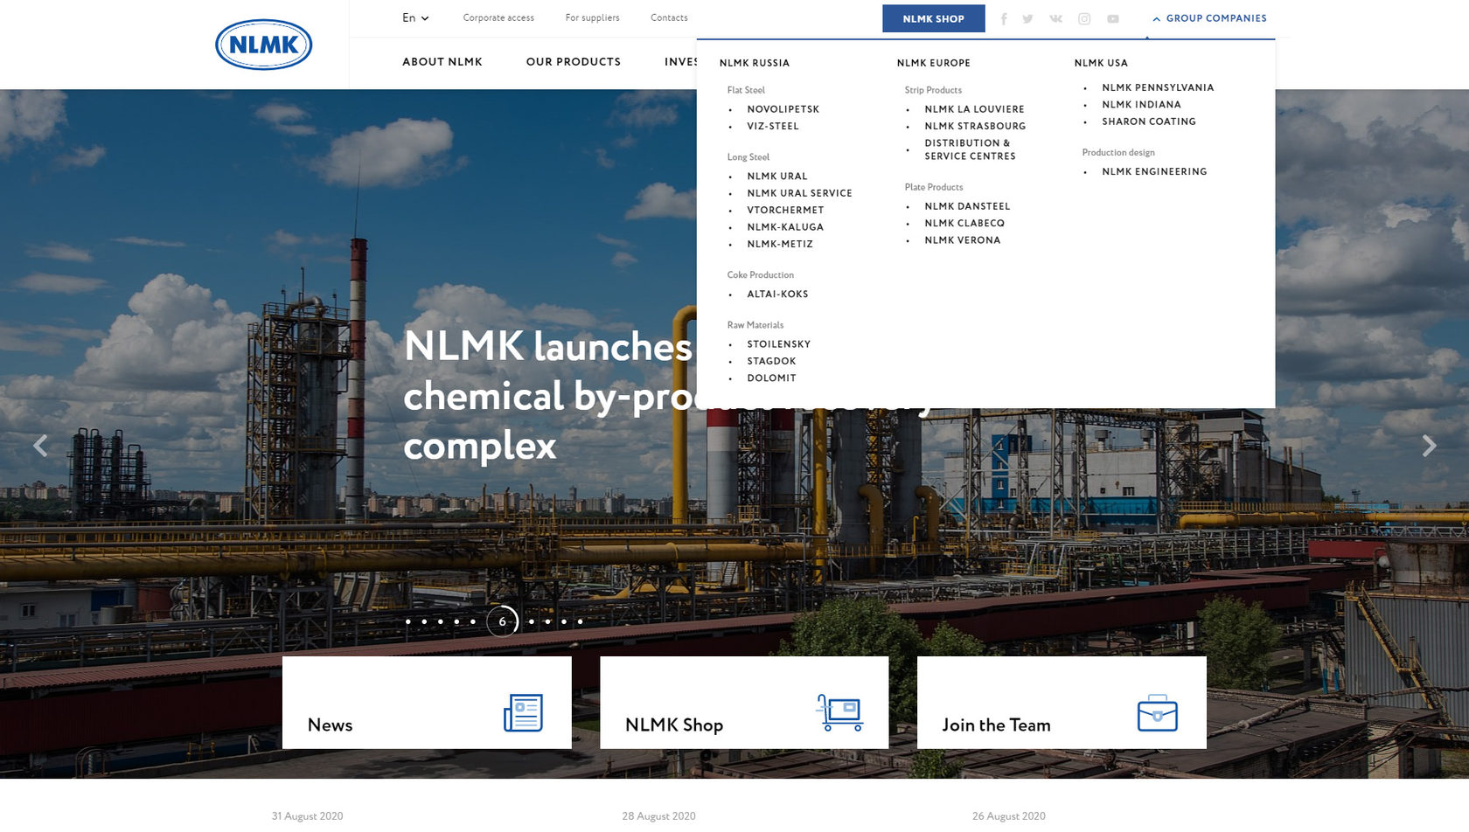The width and height of the screenshot is (1469, 832).
Task: Open the About NLMK menu
Action: tap(442, 62)
